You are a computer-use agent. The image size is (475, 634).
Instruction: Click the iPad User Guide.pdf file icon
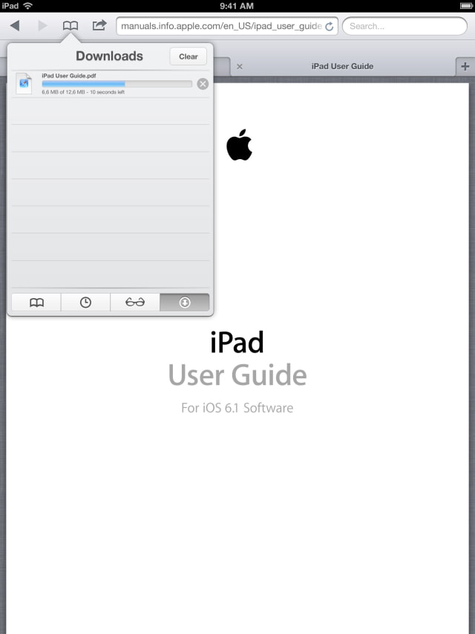24,83
